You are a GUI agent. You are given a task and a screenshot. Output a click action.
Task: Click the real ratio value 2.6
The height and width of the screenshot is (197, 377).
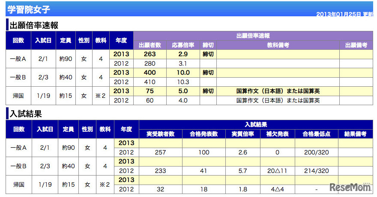(242, 152)
